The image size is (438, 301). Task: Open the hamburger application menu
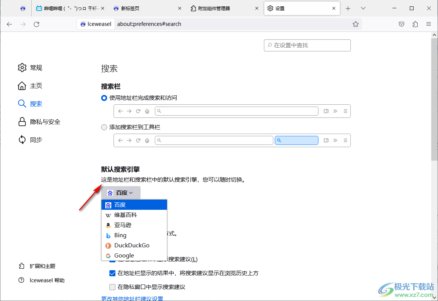(429, 24)
